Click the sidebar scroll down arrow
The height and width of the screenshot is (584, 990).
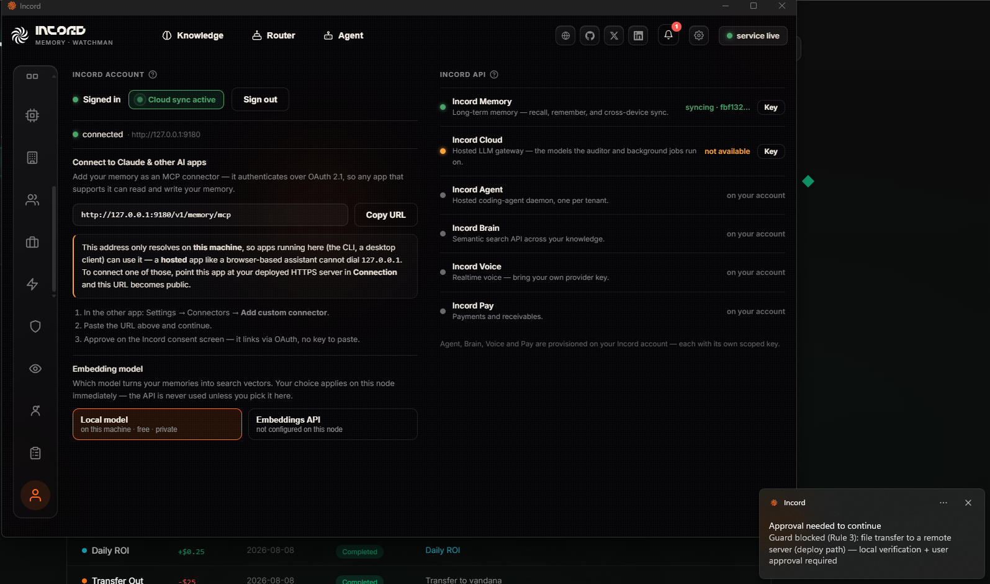point(54,296)
